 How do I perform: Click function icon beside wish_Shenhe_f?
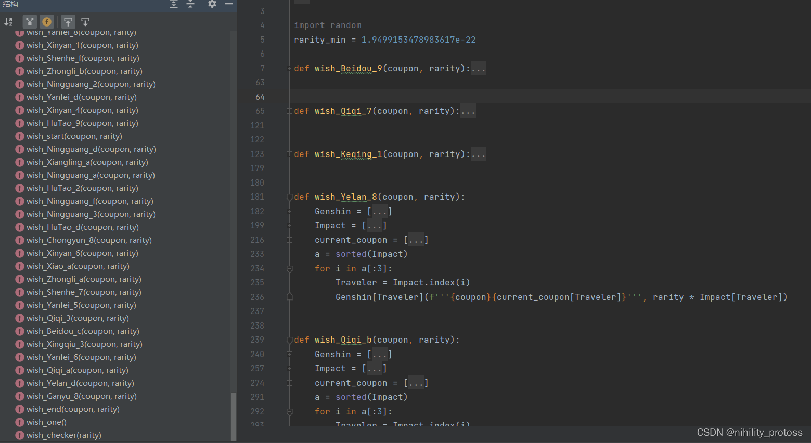coord(20,58)
